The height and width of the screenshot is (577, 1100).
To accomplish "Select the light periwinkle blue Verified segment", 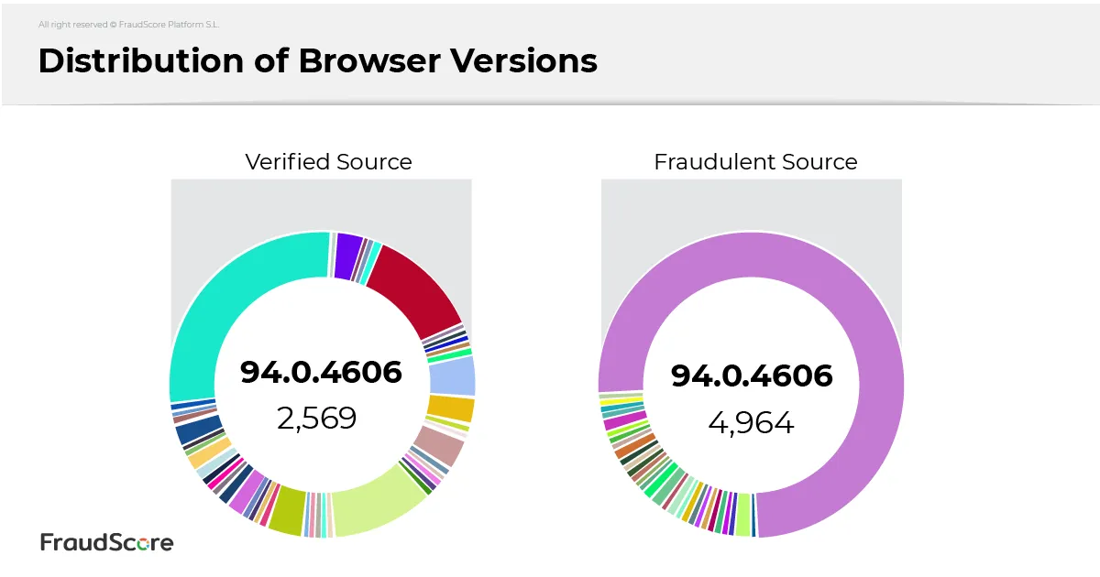I will (x=451, y=376).
